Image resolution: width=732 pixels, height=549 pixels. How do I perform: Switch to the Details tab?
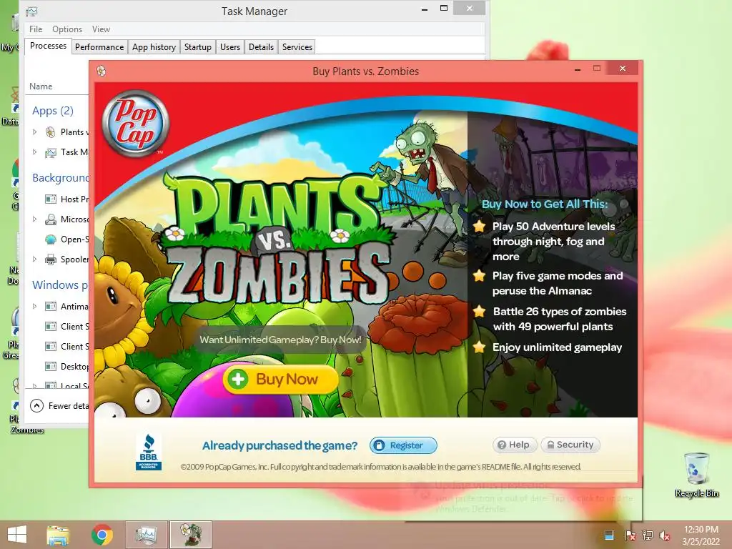pos(261,46)
